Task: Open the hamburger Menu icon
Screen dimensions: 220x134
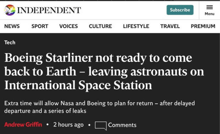Action: pos(209,7)
